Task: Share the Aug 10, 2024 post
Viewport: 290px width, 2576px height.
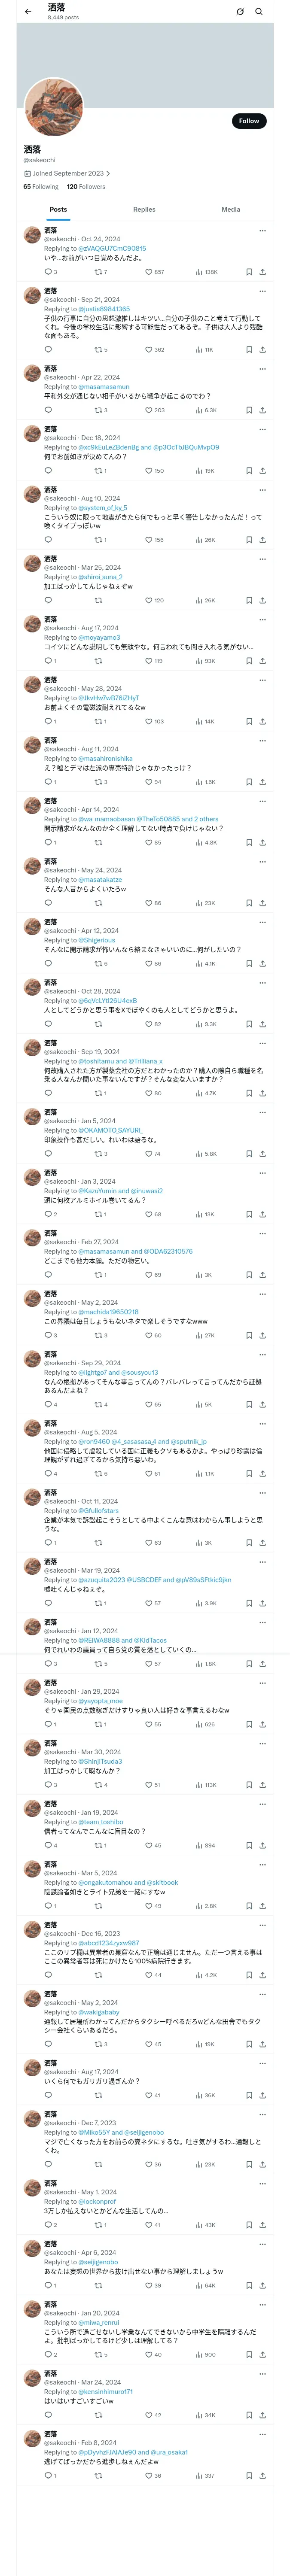Action: click(262, 540)
